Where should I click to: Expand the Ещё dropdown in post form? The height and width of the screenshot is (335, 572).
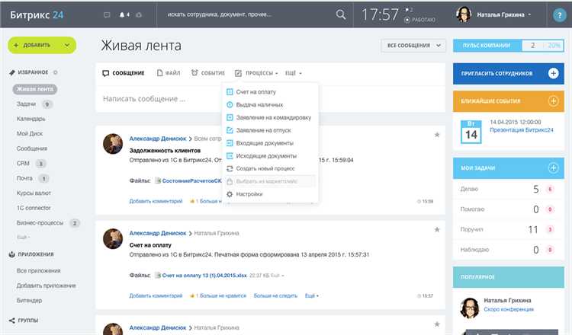pos(294,73)
